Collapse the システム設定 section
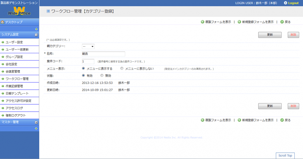This screenshot has width=303, height=159. [x=36, y=35]
